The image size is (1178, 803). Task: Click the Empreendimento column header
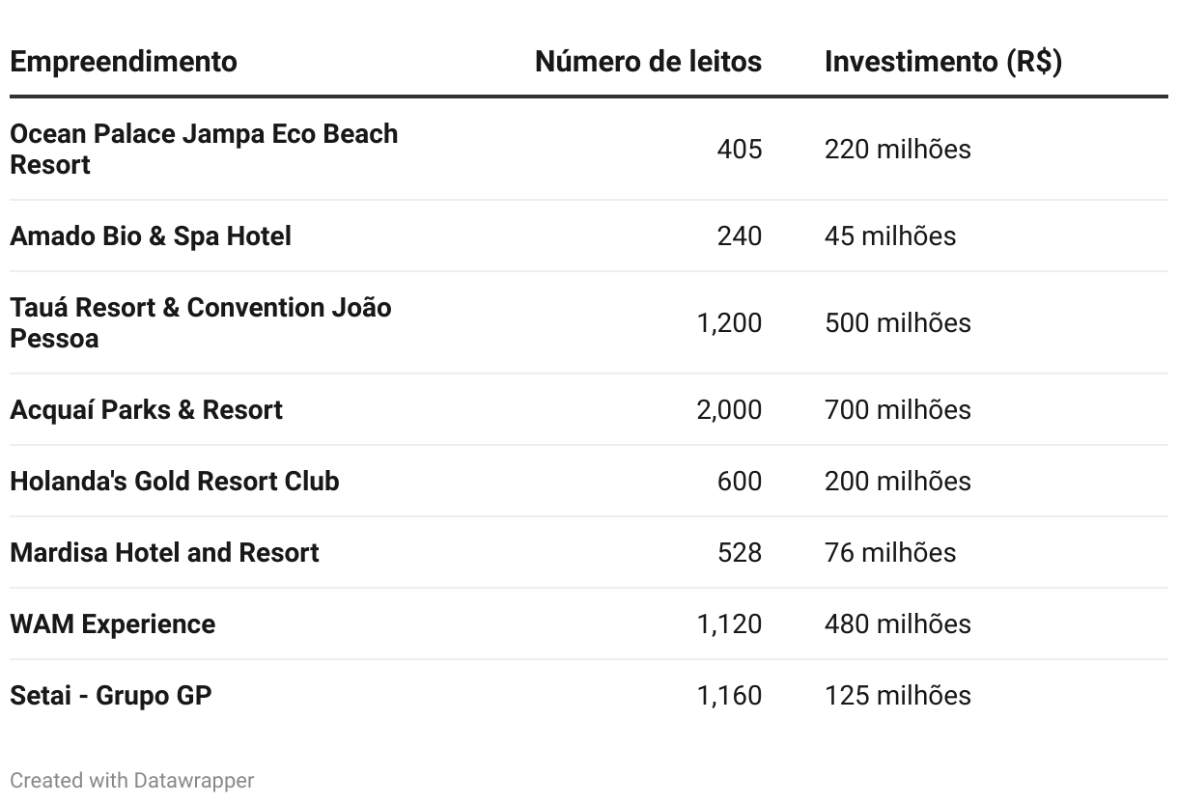click(124, 62)
